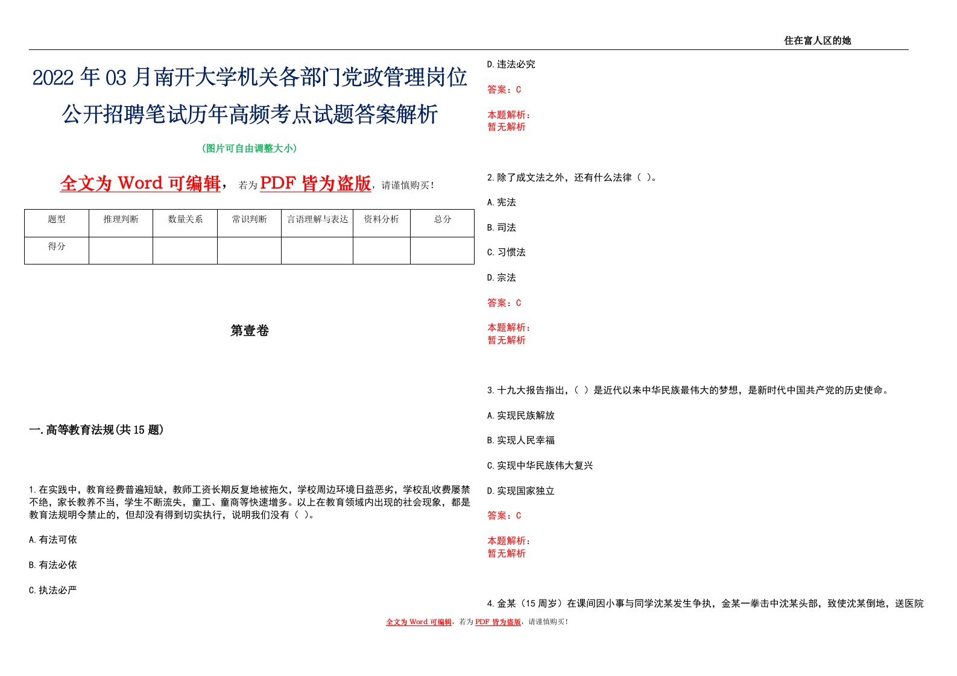957x676 pixels.
Task: Click the footer link 'PDF 皆为盗版'
Action: tap(498, 622)
